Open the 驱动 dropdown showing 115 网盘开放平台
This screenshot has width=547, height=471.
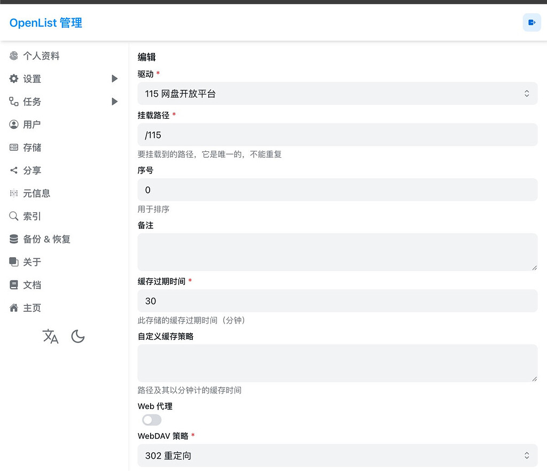[x=338, y=94]
